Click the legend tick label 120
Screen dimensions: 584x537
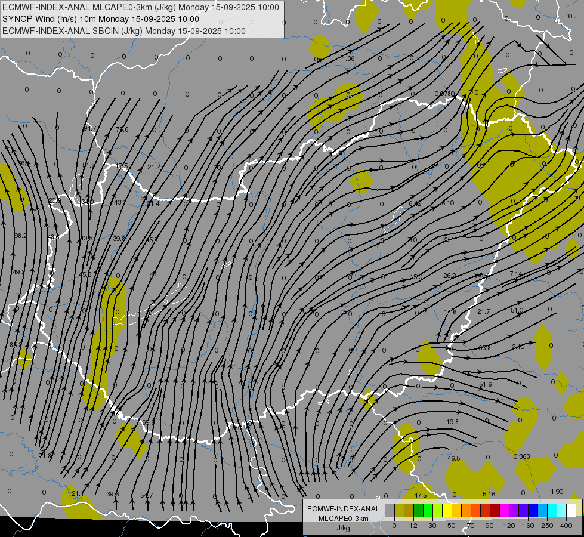509,526
